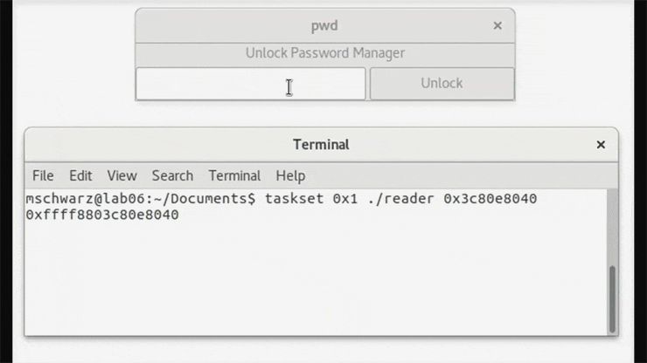Click the output address 0xffff8803c80e8040
The image size is (647, 363).
pos(102,215)
